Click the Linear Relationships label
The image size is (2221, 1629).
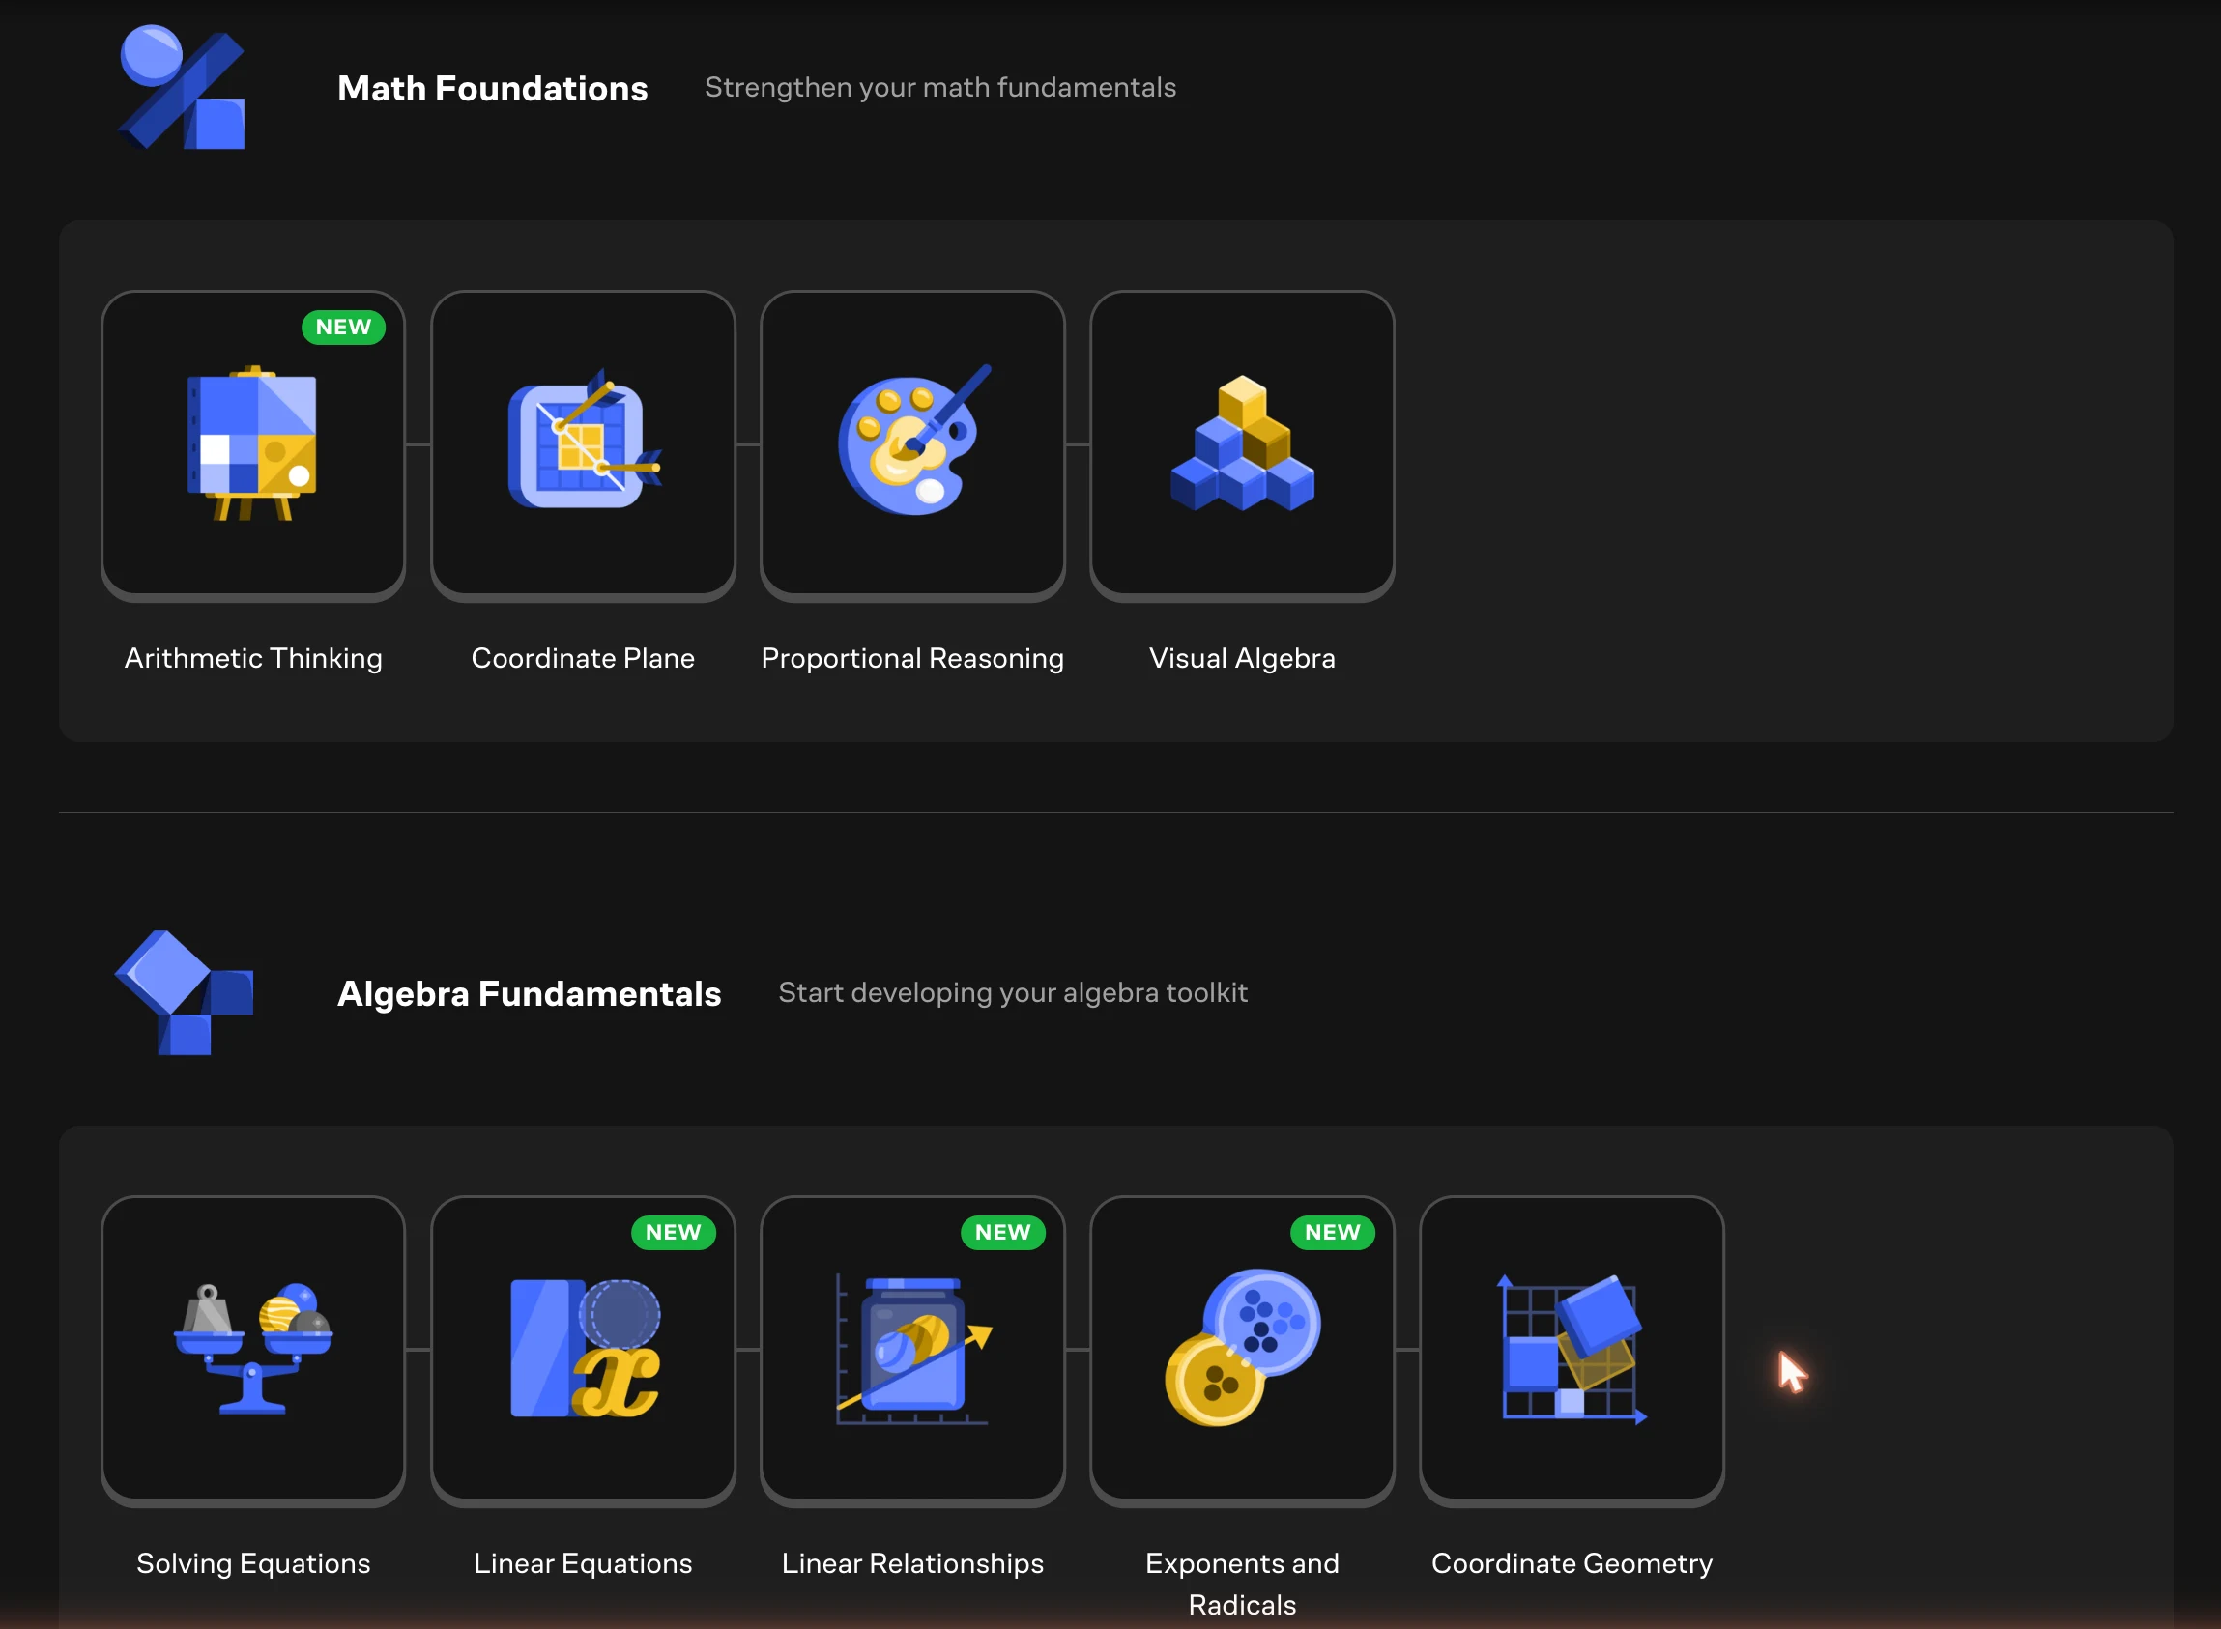click(912, 1563)
